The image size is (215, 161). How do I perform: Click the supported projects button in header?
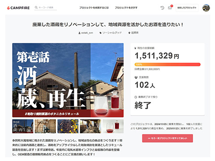(x=187, y=8)
